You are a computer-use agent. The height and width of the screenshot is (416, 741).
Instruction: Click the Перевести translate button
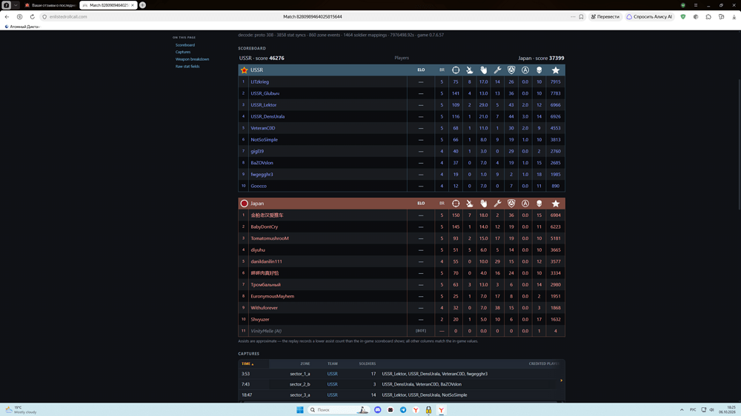tap(605, 16)
